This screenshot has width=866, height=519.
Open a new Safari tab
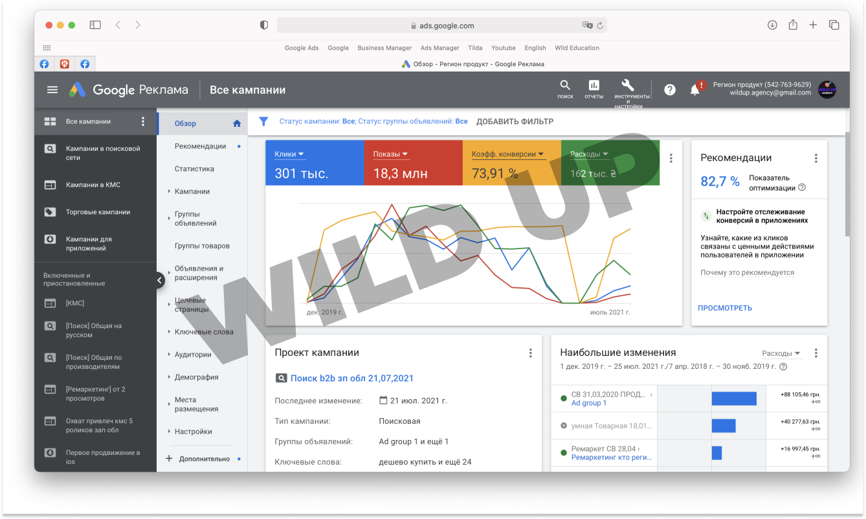[814, 25]
